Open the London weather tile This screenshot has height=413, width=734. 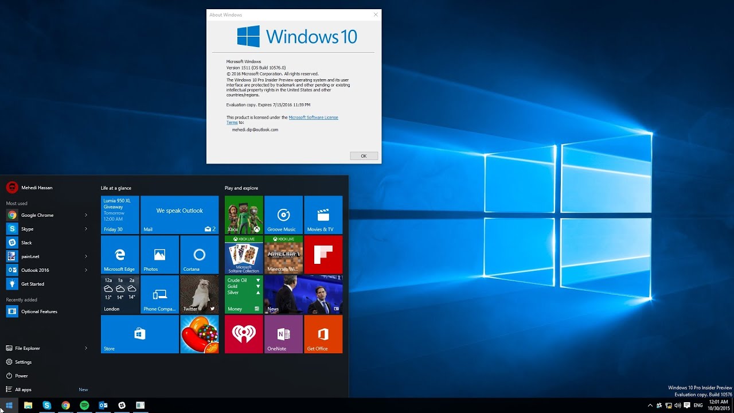[120, 294]
